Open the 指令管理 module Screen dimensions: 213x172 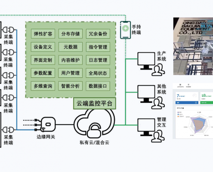tap(98, 47)
